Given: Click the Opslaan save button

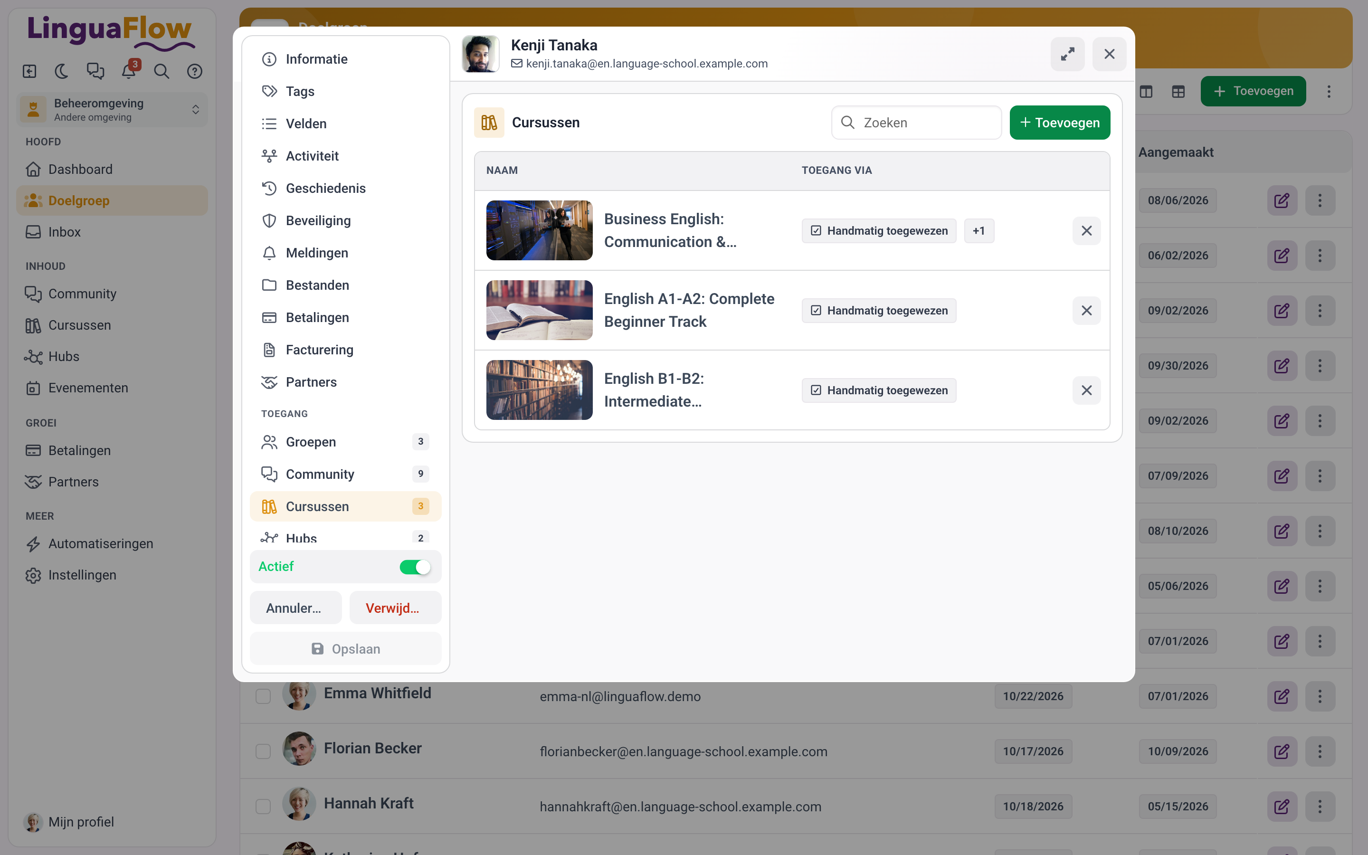Looking at the screenshot, I should tap(345, 648).
